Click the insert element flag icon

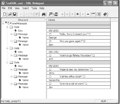[x=51, y=14]
